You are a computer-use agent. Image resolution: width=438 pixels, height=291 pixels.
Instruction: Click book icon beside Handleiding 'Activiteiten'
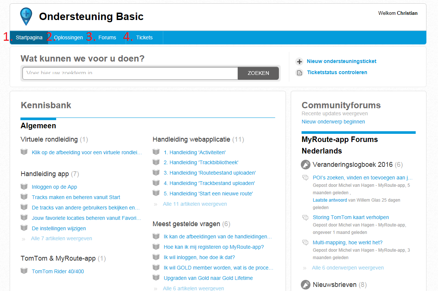(x=156, y=152)
